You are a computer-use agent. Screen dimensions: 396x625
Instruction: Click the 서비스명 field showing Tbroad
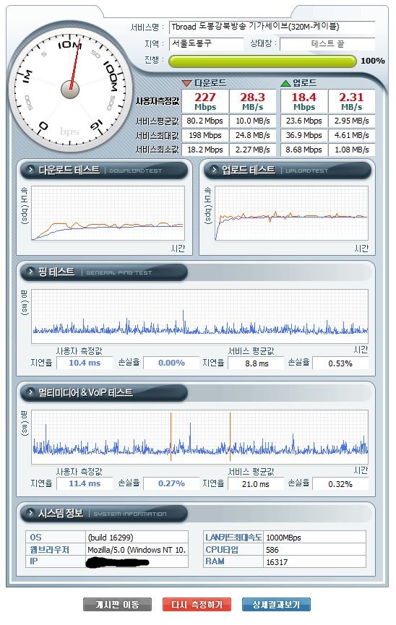tap(272, 27)
